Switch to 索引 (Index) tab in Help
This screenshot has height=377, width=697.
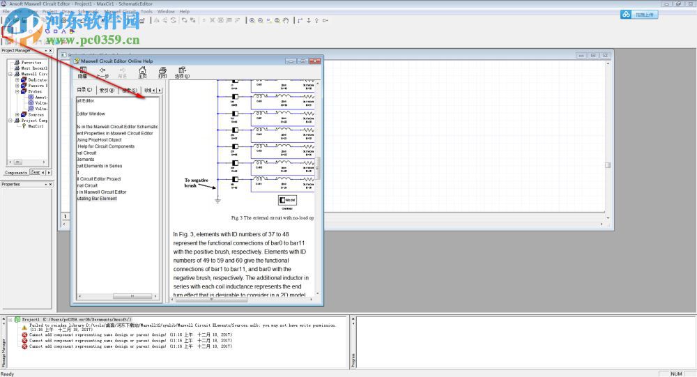(x=107, y=91)
